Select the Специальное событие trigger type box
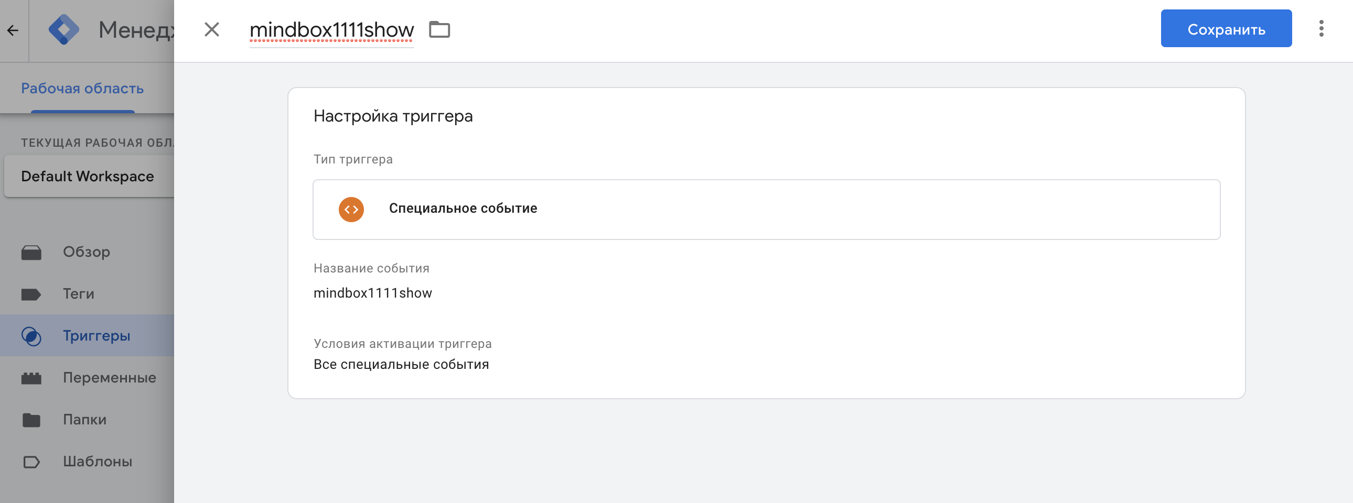Viewport: 1353px width, 503px height. click(766, 209)
